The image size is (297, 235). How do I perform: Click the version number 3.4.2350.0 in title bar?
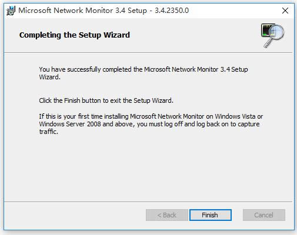[x=172, y=11]
